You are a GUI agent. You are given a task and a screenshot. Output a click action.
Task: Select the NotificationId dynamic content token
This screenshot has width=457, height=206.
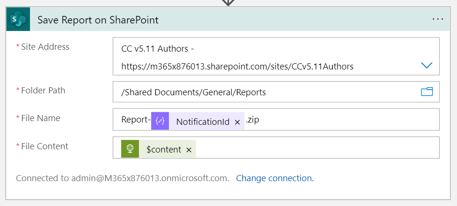(198, 121)
